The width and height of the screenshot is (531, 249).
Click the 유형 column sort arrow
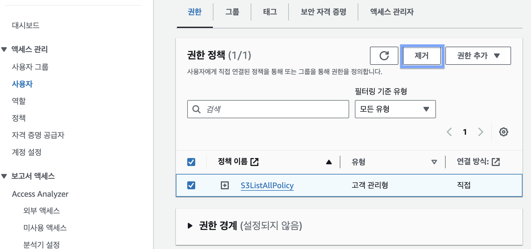point(434,162)
